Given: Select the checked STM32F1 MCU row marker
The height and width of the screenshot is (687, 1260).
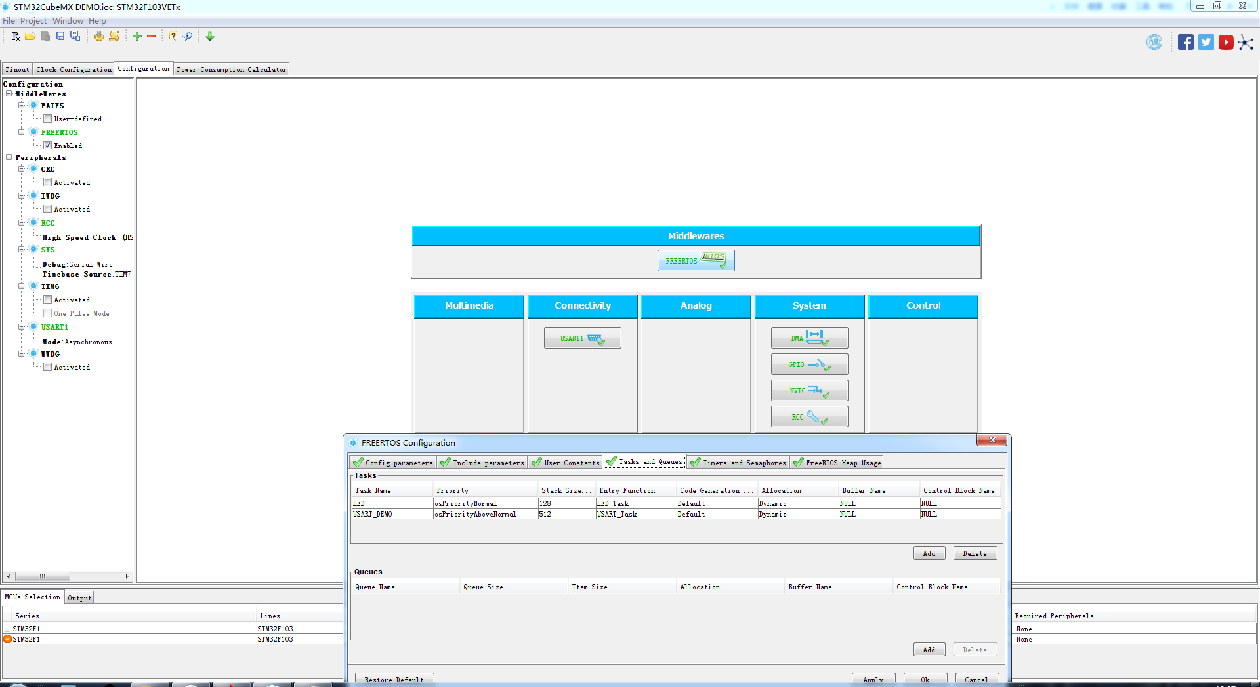Looking at the screenshot, I should [7, 639].
